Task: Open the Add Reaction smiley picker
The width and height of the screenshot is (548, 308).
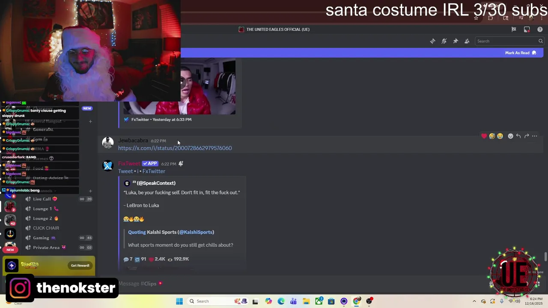Action: (510, 136)
